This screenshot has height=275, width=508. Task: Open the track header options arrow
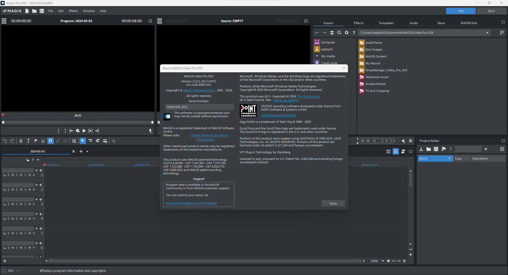click(x=38, y=160)
